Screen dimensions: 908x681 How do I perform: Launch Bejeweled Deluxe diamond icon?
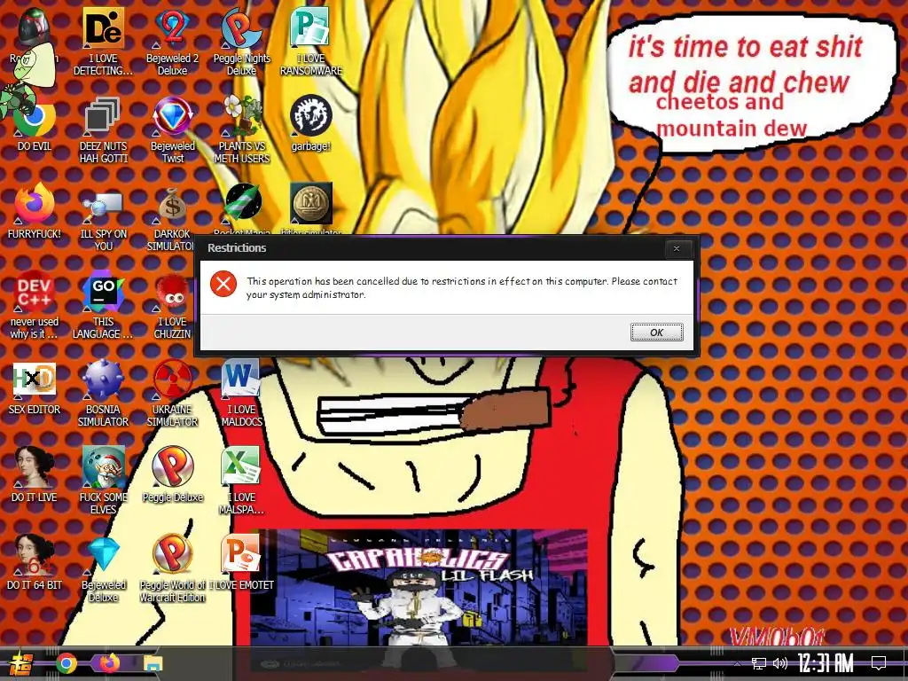(103, 568)
